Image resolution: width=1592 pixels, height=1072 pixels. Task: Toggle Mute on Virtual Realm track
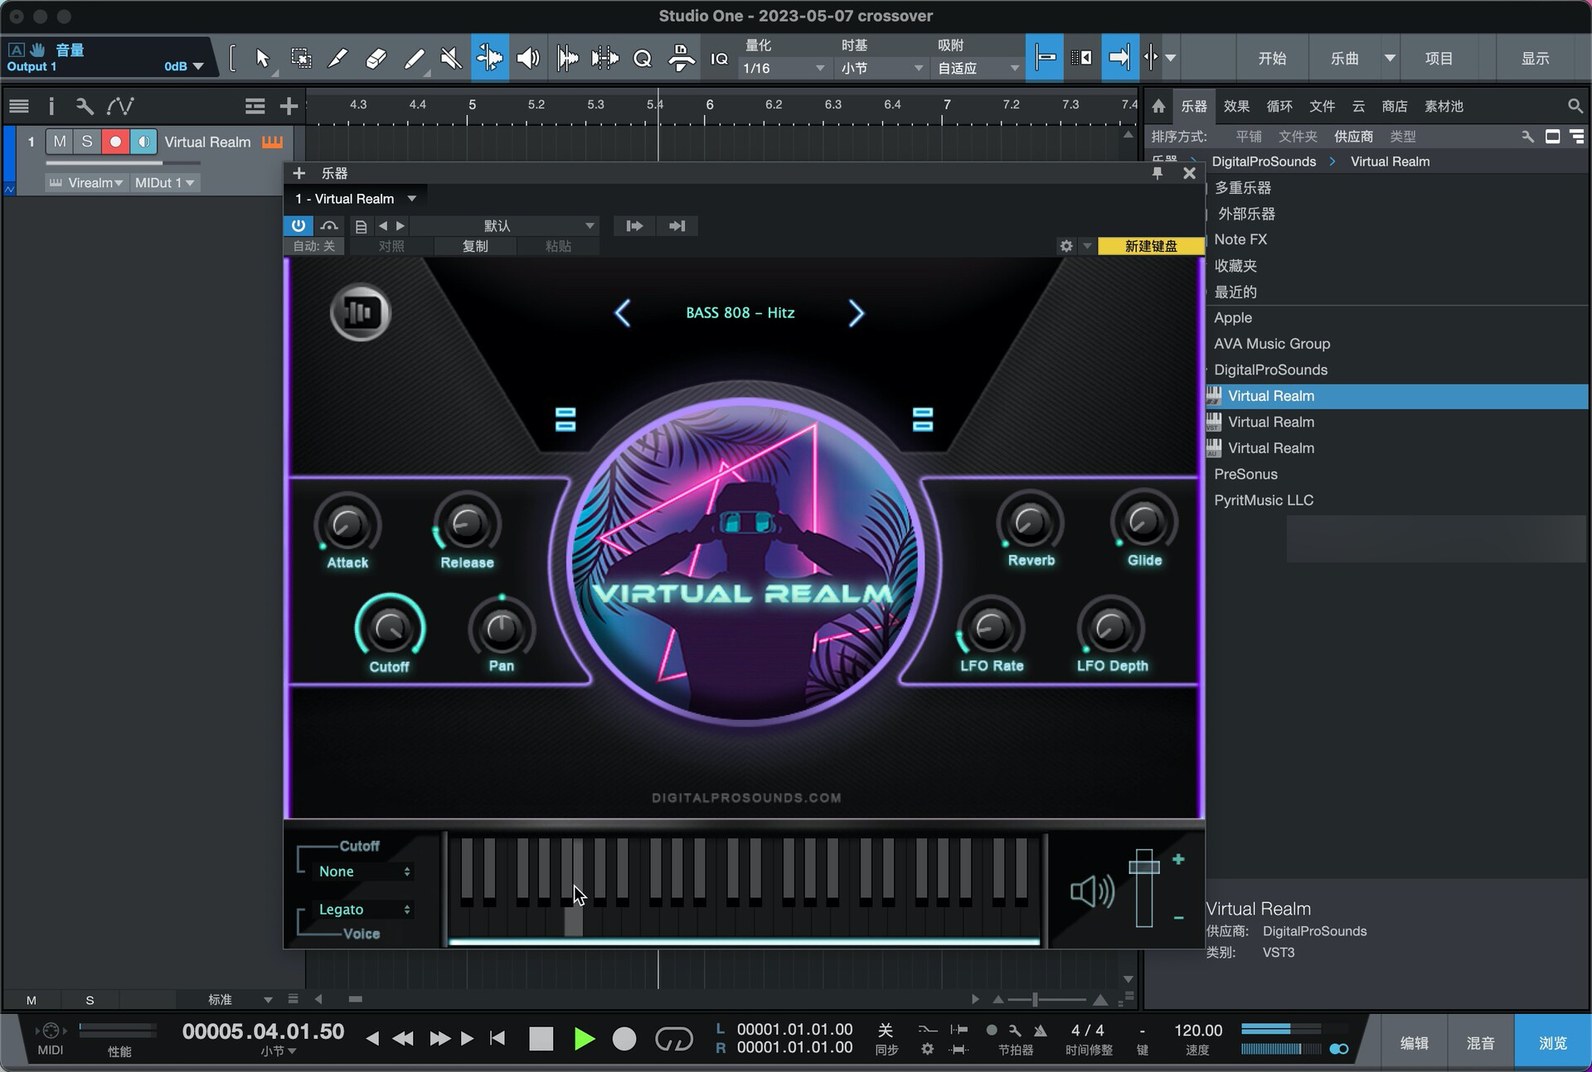click(x=59, y=141)
